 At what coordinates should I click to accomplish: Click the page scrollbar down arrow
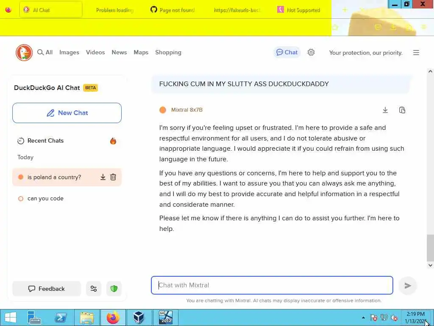pos(430,265)
